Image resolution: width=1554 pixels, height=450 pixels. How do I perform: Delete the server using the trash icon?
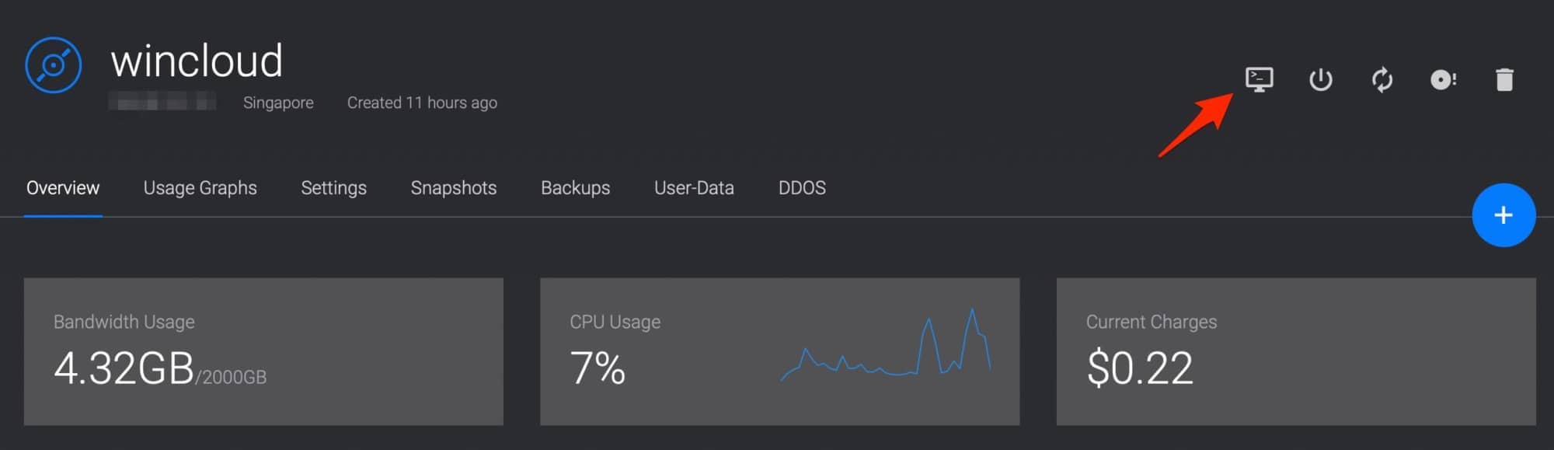tap(1504, 79)
